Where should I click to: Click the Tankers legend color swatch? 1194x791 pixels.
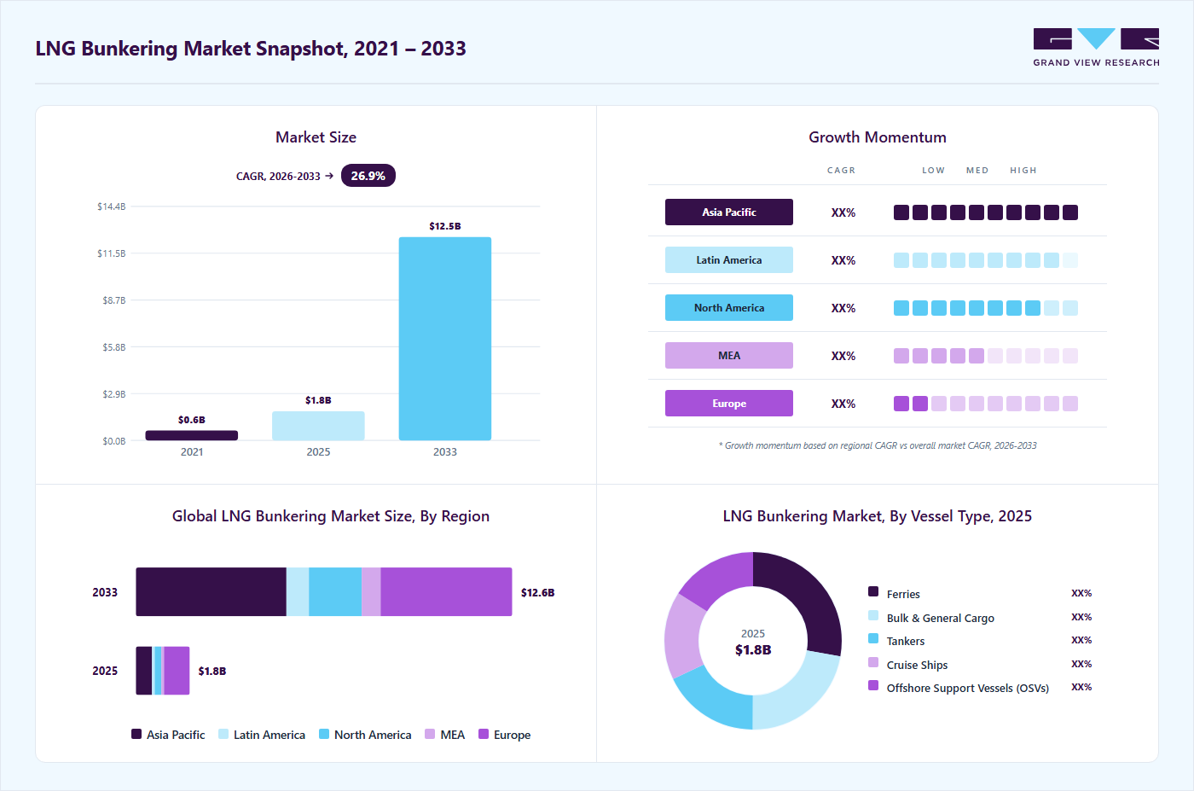[873, 638]
